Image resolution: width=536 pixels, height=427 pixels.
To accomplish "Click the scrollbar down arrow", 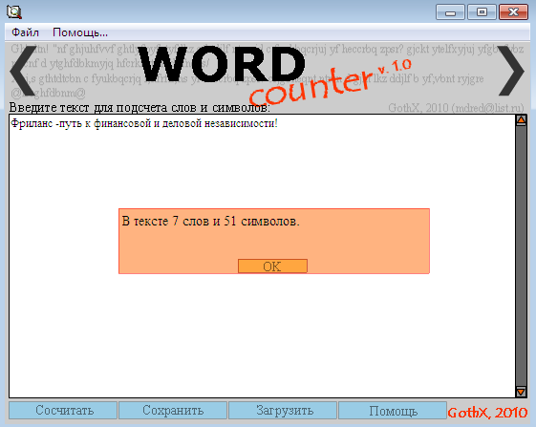I will 521,392.
